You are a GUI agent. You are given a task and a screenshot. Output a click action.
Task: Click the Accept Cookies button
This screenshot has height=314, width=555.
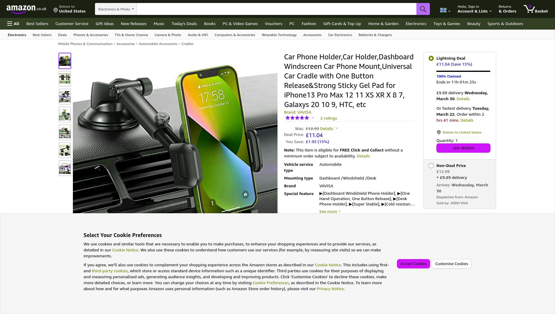coord(413,264)
